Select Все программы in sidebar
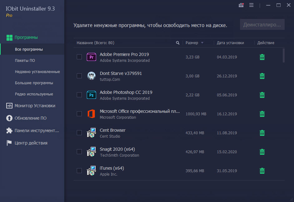 (32, 49)
